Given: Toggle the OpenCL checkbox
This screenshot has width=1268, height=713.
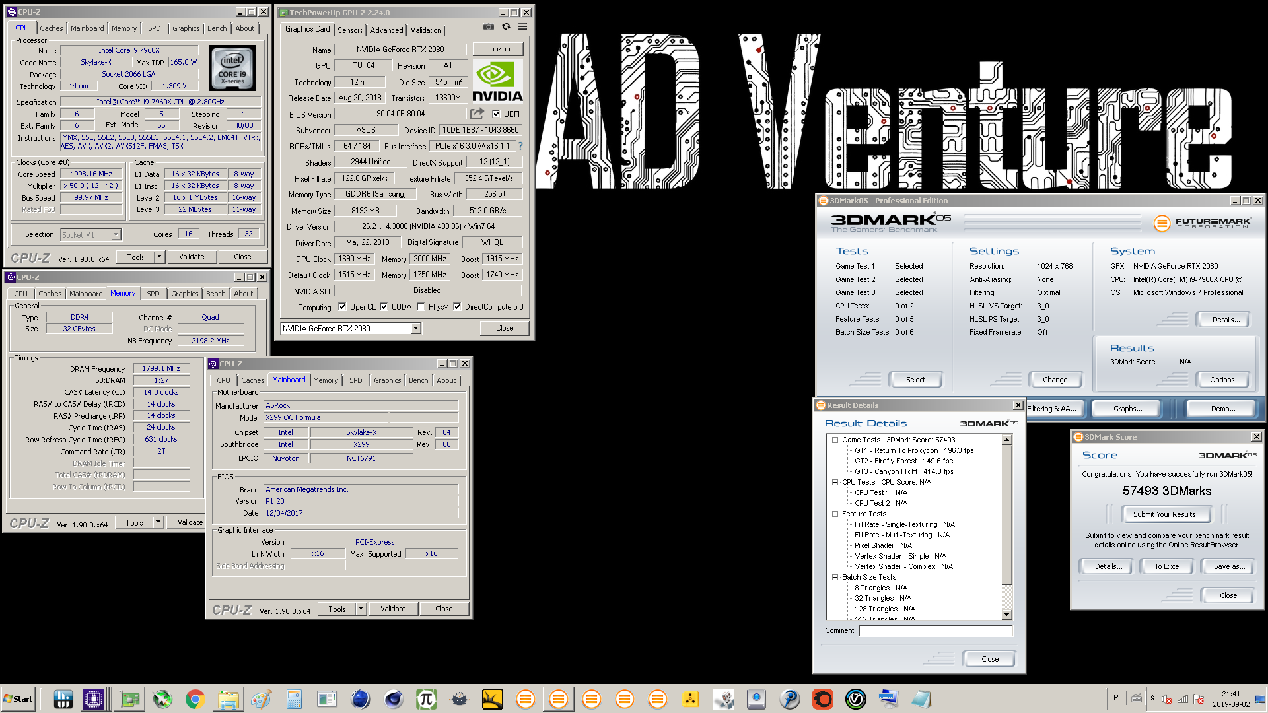Looking at the screenshot, I should coord(342,306).
